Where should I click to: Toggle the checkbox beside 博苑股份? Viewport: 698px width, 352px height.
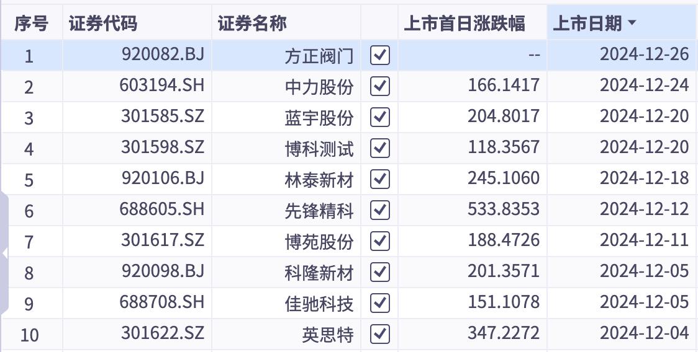pyautogui.click(x=379, y=241)
